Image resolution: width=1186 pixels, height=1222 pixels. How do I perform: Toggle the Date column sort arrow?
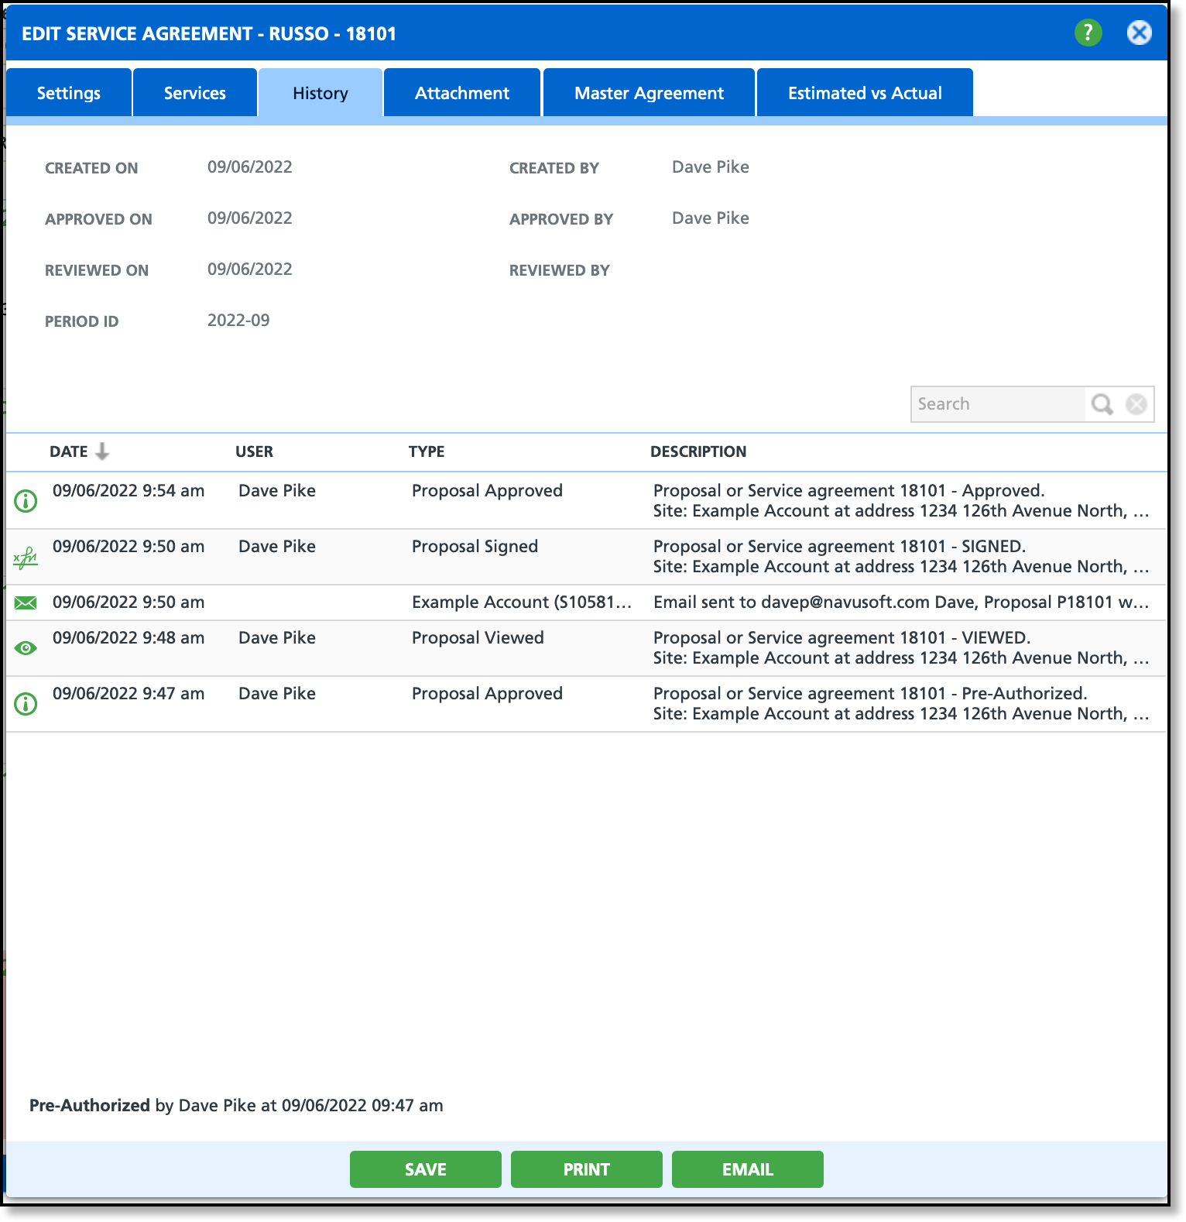(102, 451)
